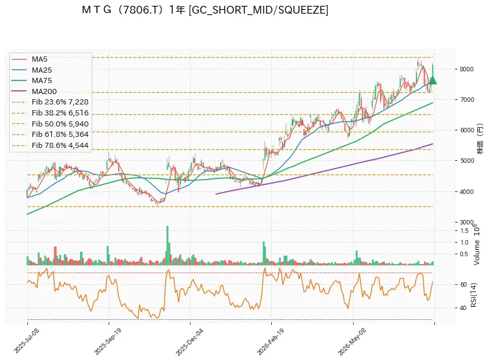Select the MA75 legend label
Viewport: 489px width, 362px height.
coord(42,80)
